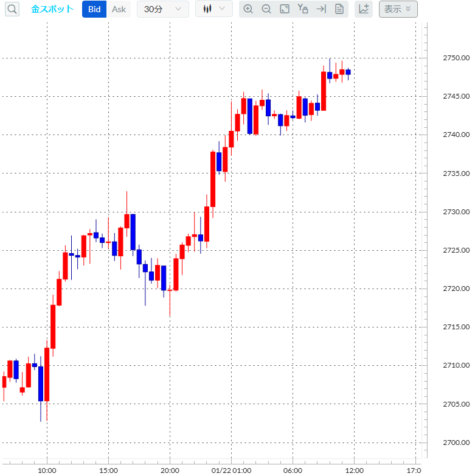Image resolution: width=475 pixels, height=476 pixels.
Task: Click the 2745.00 price axis label
Action: pos(456,96)
